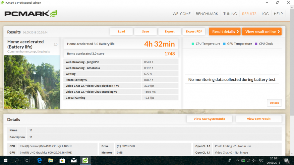The image size is (294, 165).
Task: Open the Help tab
Action: (278, 14)
